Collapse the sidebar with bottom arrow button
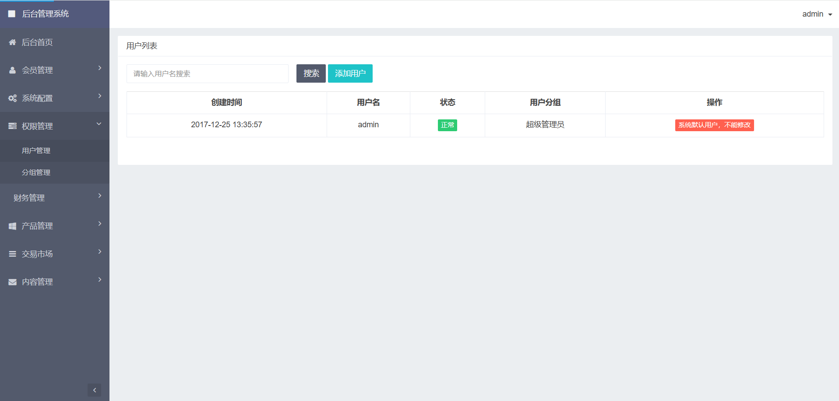The image size is (839, 401). pyautogui.click(x=94, y=390)
